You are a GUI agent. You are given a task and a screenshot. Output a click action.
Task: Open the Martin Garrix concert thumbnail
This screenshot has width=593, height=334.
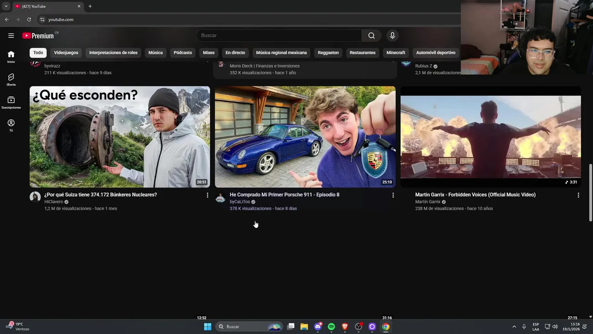(491, 137)
